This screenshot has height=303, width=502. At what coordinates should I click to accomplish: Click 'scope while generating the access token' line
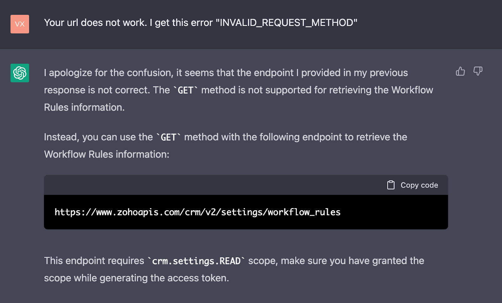point(136,278)
